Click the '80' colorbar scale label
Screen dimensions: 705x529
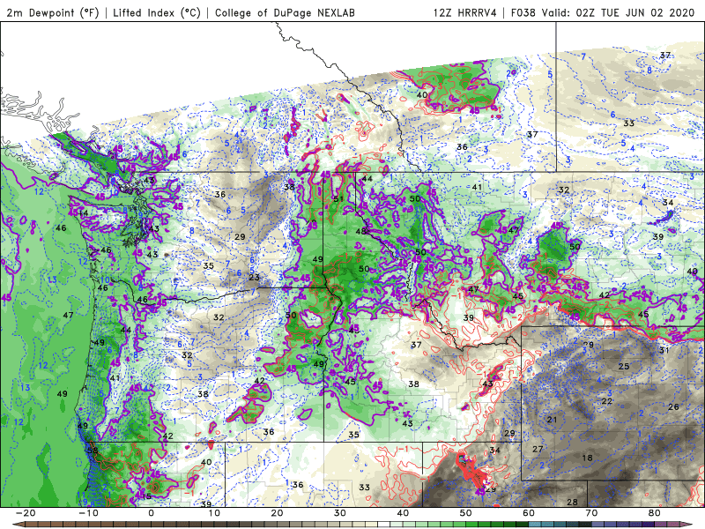click(x=655, y=513)
